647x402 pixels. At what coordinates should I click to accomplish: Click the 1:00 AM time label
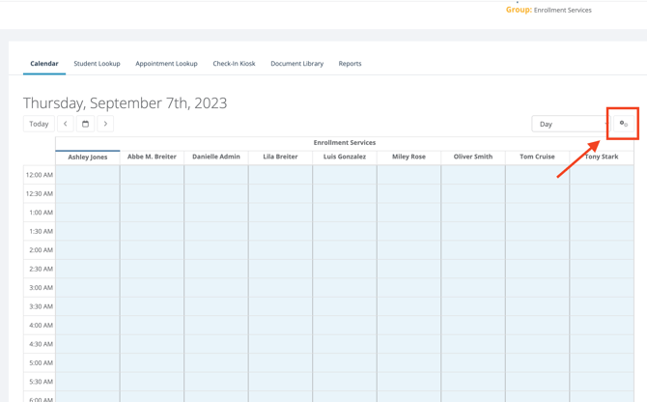pos(41,213)
